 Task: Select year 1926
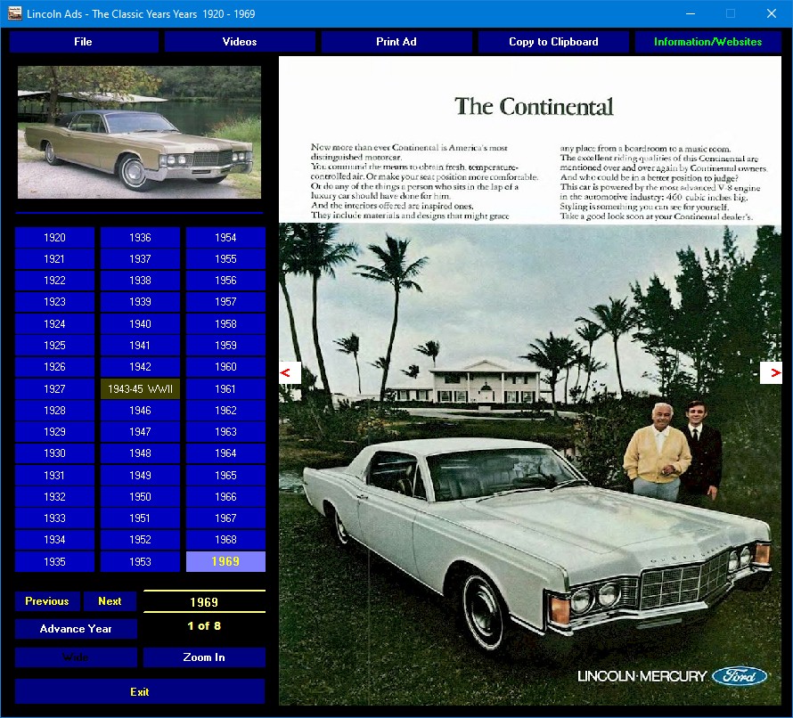point(54,367)
